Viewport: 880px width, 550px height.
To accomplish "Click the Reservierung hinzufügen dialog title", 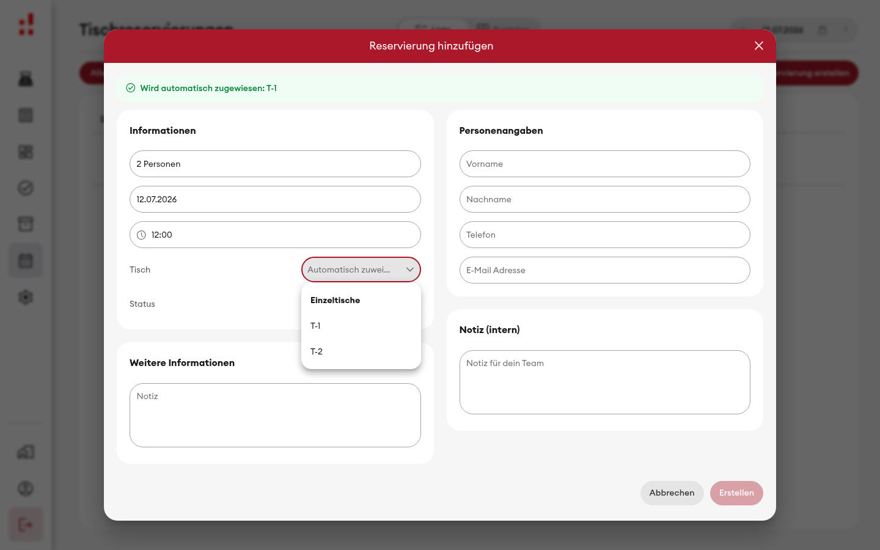I will [x=431, y=46].
